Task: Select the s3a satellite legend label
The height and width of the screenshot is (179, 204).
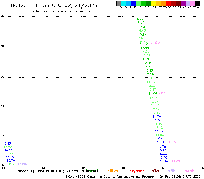Action: point(155,171)
